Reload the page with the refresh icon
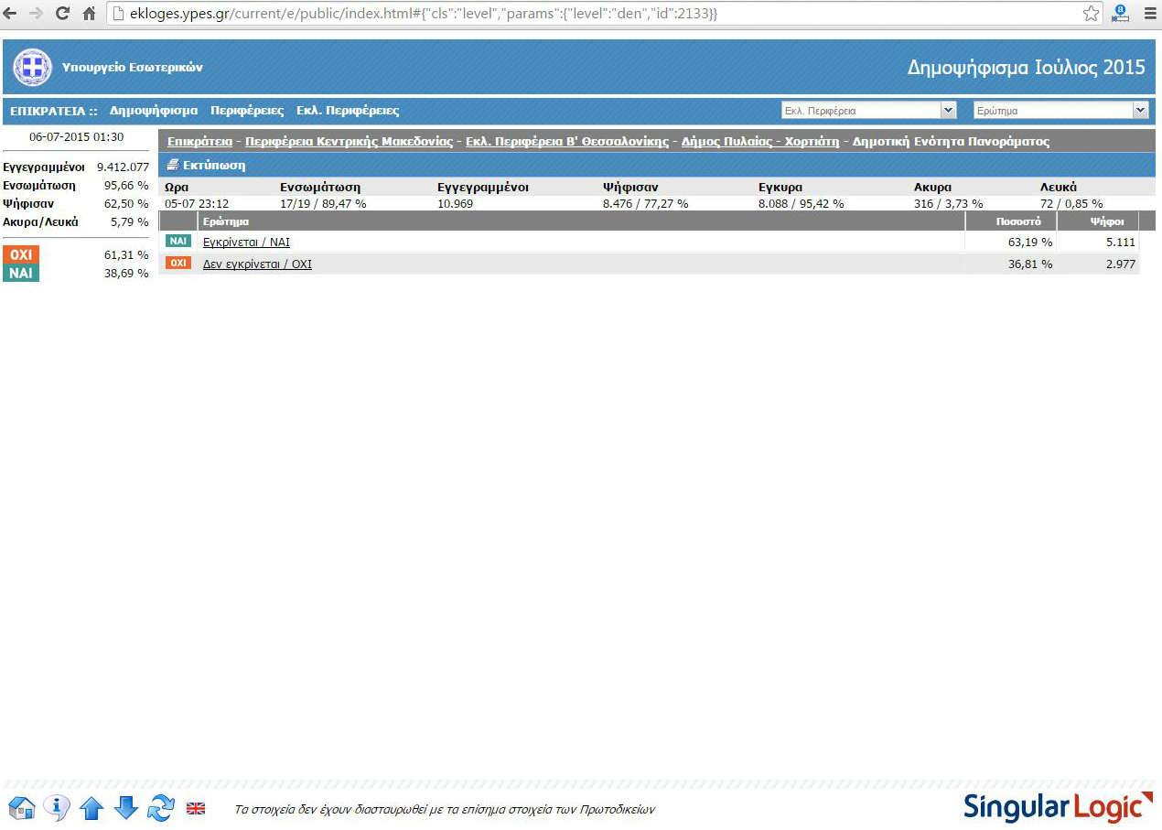The height and width of the screenshot is (830, 1162). (x=62, y=13)
